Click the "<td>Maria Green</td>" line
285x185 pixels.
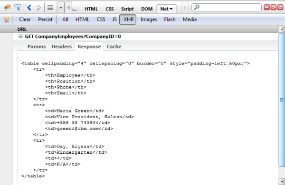point(75,111)
